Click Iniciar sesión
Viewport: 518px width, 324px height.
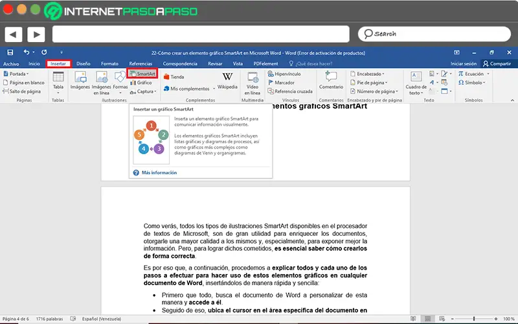point(464,64)
